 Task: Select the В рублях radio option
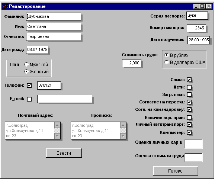pos(167,55)
